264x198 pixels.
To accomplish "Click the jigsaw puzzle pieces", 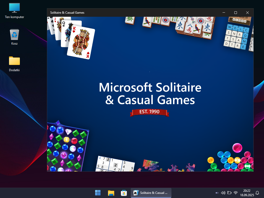I will pos(165,166).
